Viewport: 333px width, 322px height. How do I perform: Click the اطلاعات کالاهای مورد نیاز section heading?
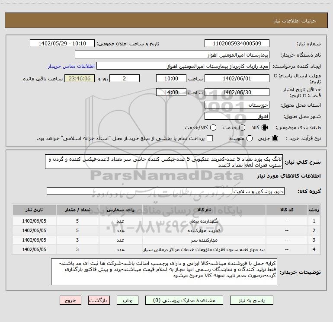pos(289,176)
